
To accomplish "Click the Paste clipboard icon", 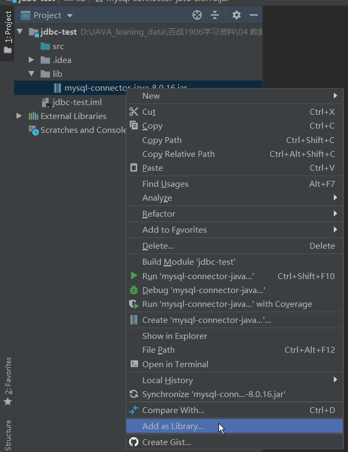I will point(134,168).
